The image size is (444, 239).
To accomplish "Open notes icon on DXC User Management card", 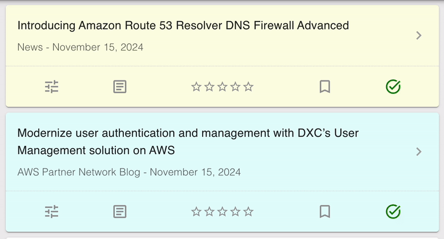I will pyautogui.click(x=120, y=211).
